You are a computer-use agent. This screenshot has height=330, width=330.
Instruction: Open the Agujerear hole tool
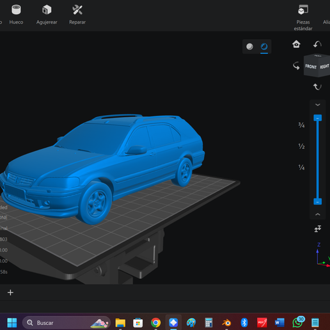pyautogui.click(x=47, y=15)
